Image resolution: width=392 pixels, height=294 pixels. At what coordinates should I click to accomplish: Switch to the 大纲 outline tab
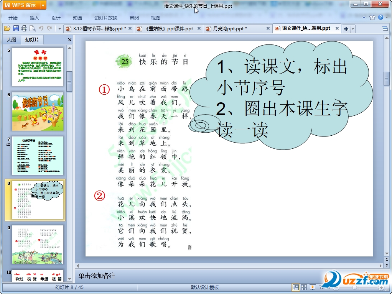pos(11,40)
